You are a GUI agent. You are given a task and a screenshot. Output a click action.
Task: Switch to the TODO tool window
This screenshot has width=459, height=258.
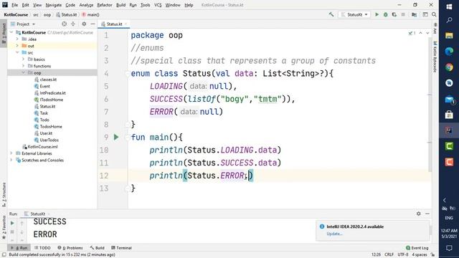[42, 248]
